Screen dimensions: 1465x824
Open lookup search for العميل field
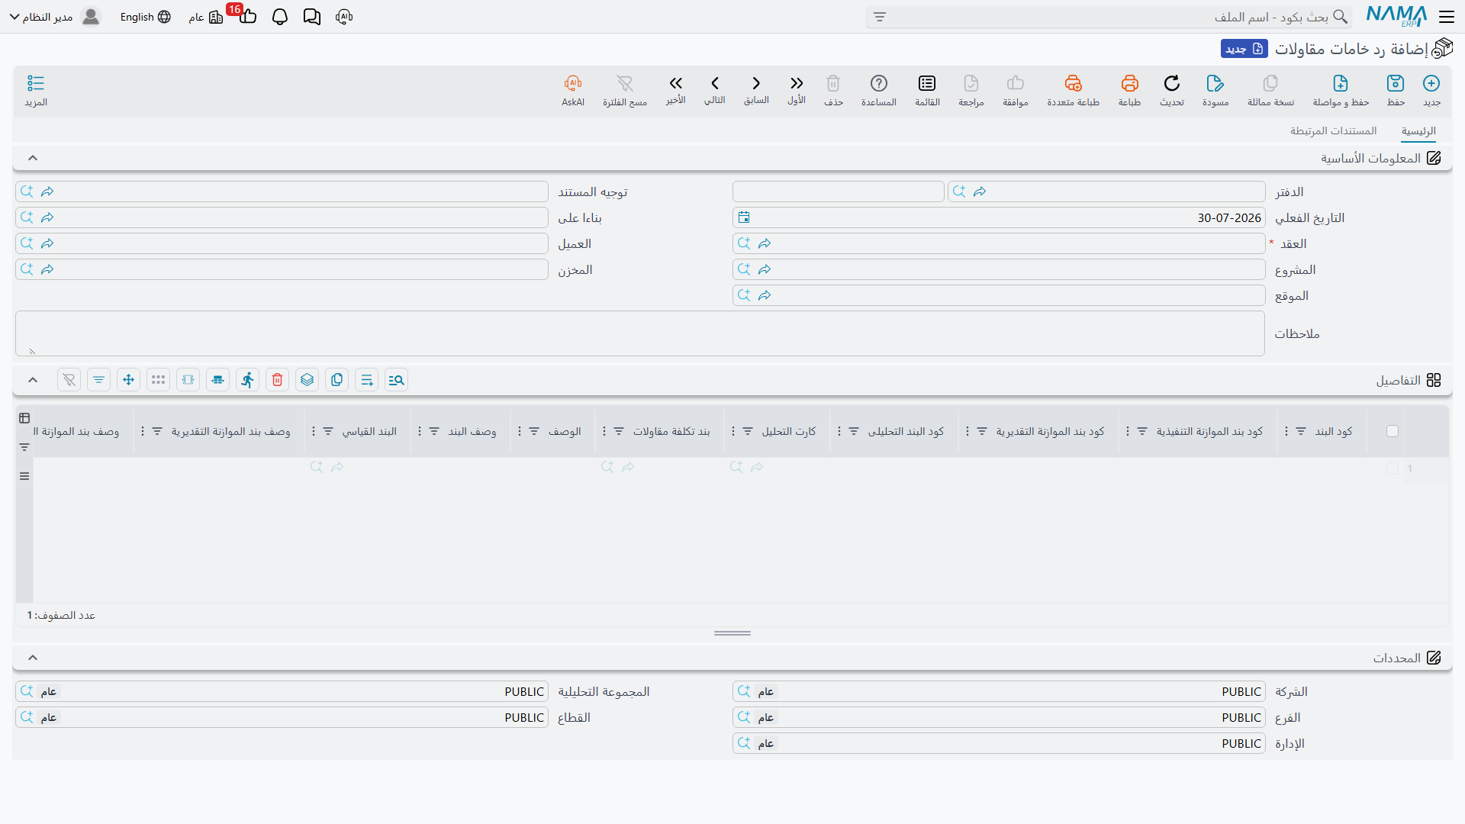[x=27, y=243]
